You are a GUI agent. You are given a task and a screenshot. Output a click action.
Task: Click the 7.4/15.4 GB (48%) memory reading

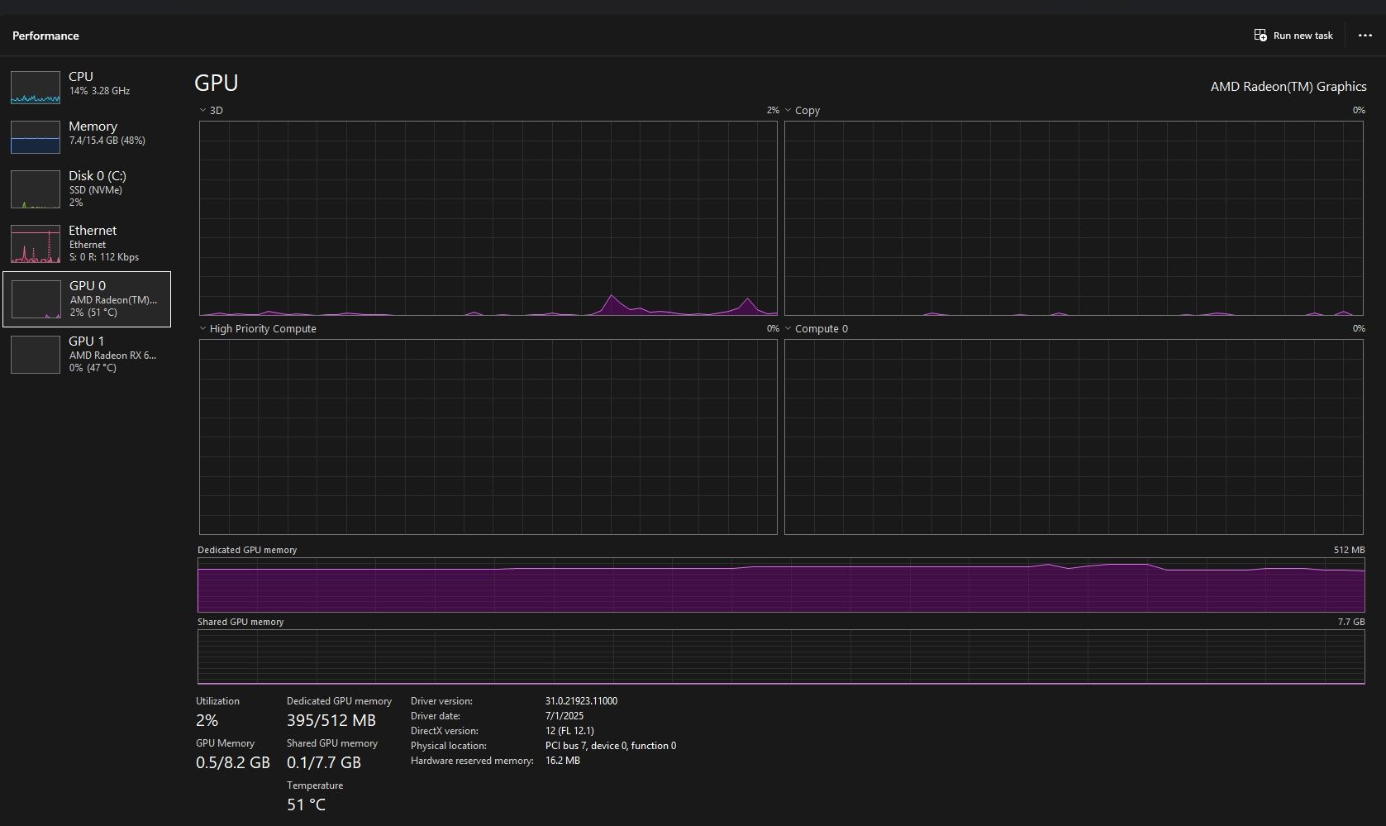click(107, 141)
